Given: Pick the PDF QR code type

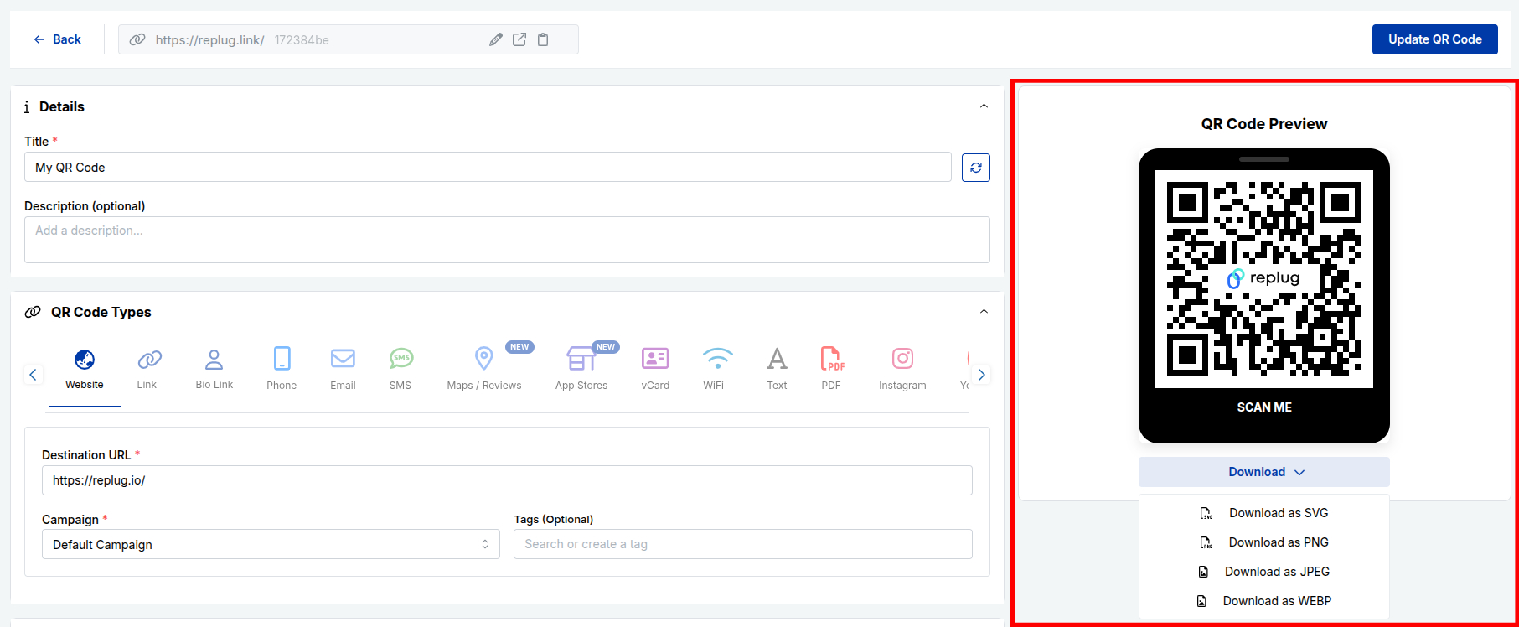Looking at the screenshot, I should click(831, 369).
